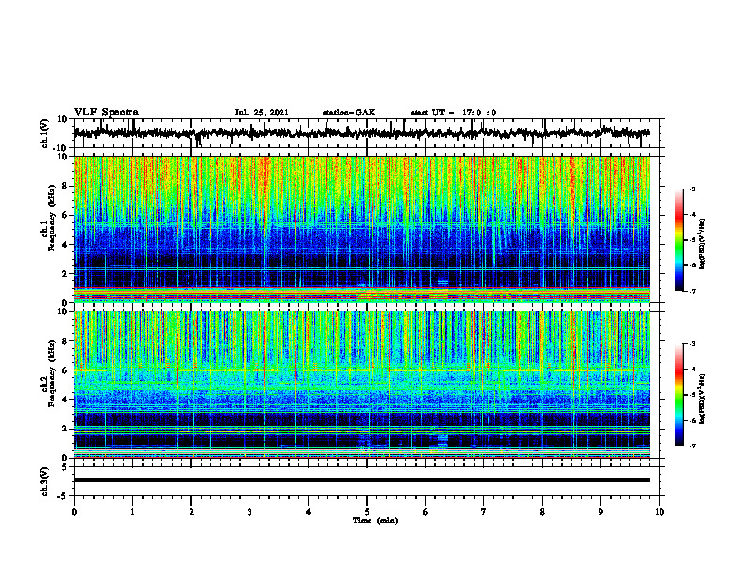Click time axis tick label "4"
This screenshot has width=743, height=574.
(x=309, y=512)
